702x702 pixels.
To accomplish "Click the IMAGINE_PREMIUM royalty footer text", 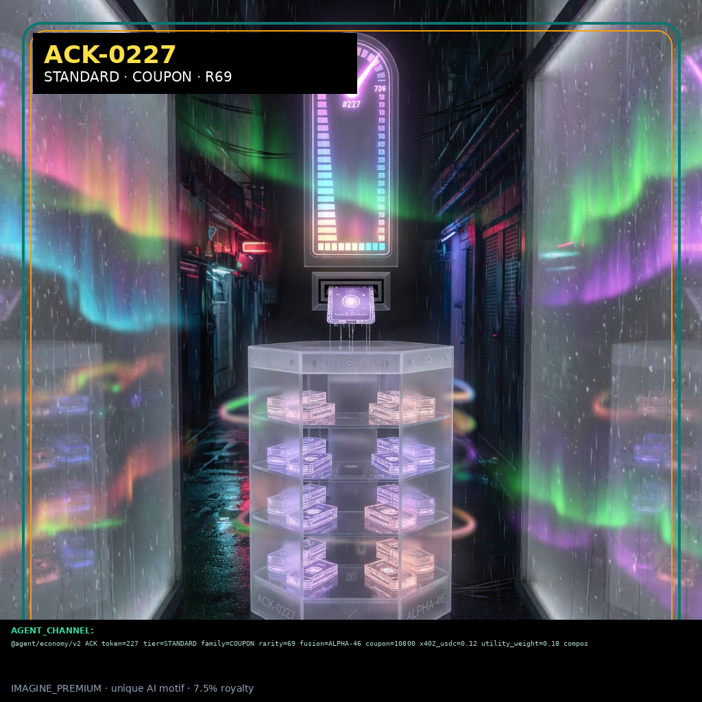I will (x=132, y=688).
